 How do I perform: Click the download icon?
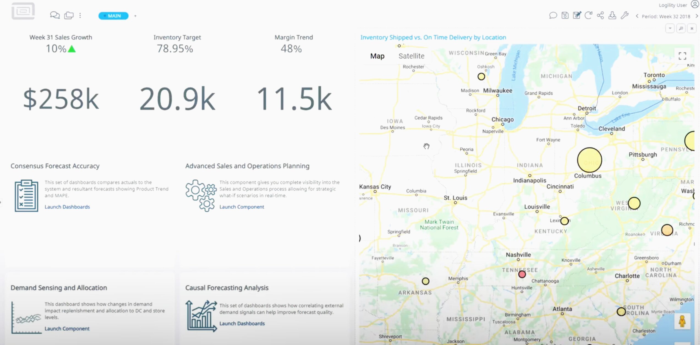[x=612, y=15]
